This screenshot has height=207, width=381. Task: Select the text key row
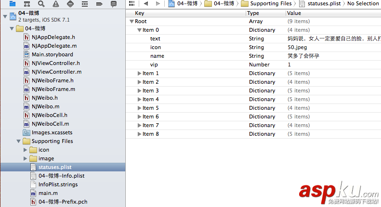(253, 39)
